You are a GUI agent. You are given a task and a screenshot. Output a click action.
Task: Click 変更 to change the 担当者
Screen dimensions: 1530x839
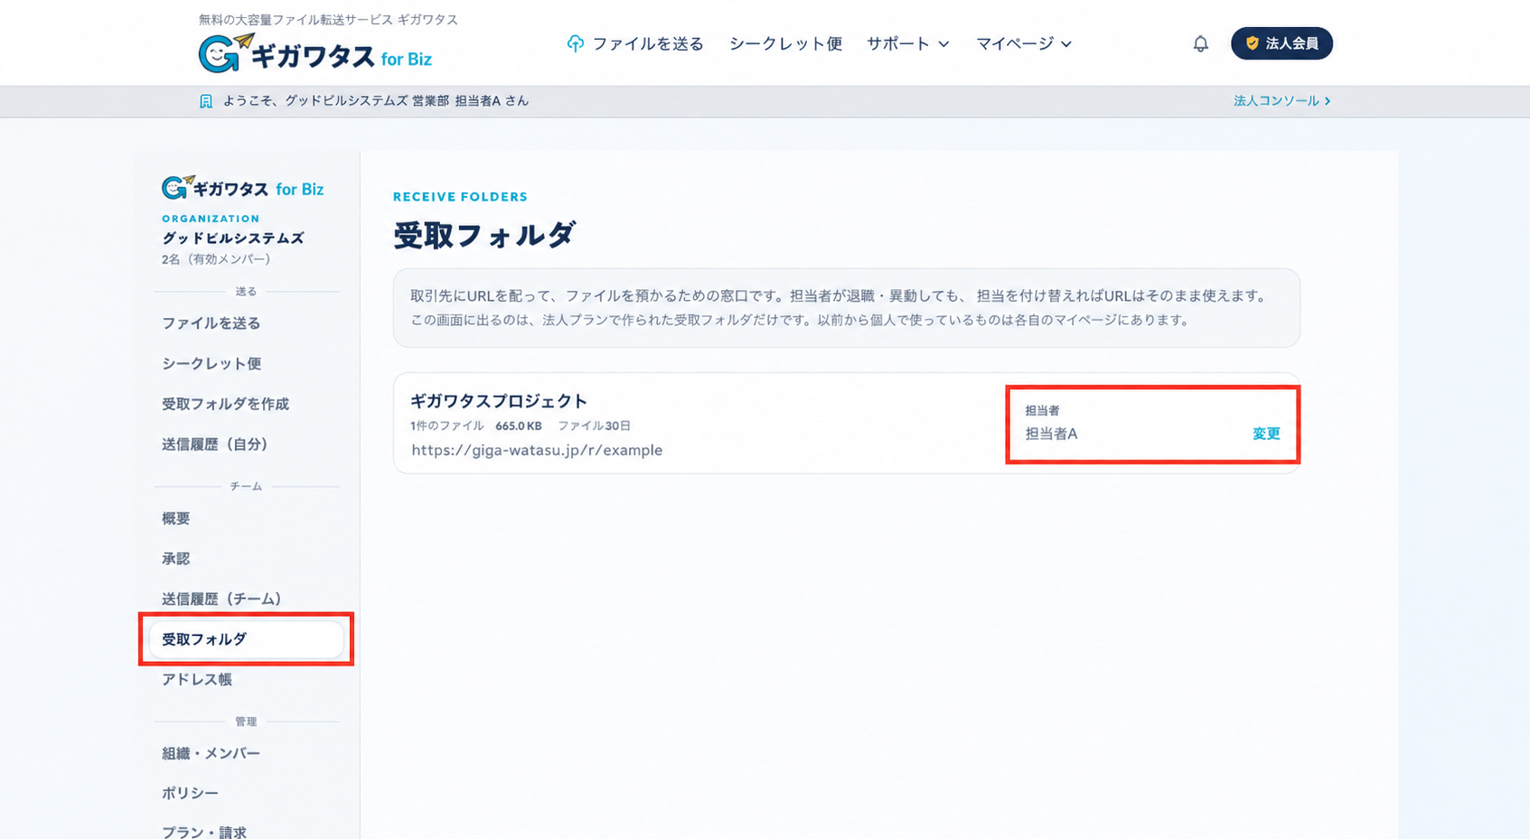(1266, 433)
